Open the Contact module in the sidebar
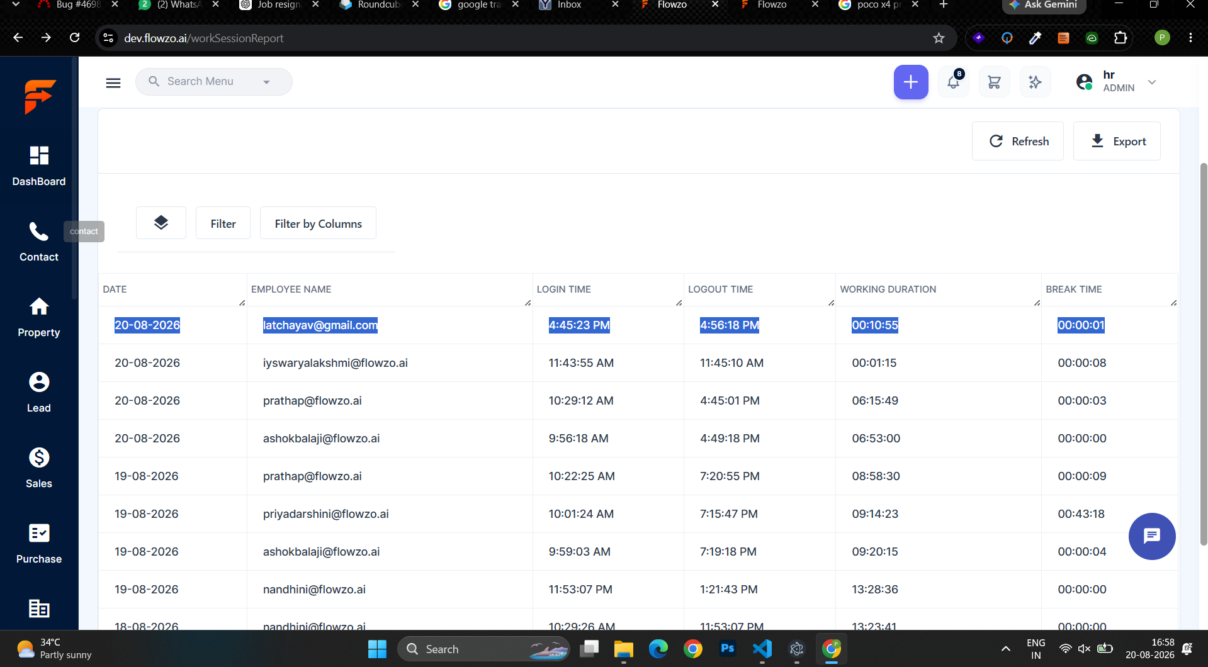The image size is (1208, 667). point(39,242)
